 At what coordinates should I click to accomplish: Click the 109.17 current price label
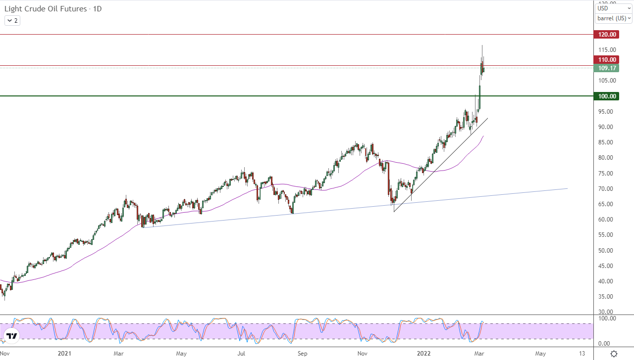pos(606,68)
